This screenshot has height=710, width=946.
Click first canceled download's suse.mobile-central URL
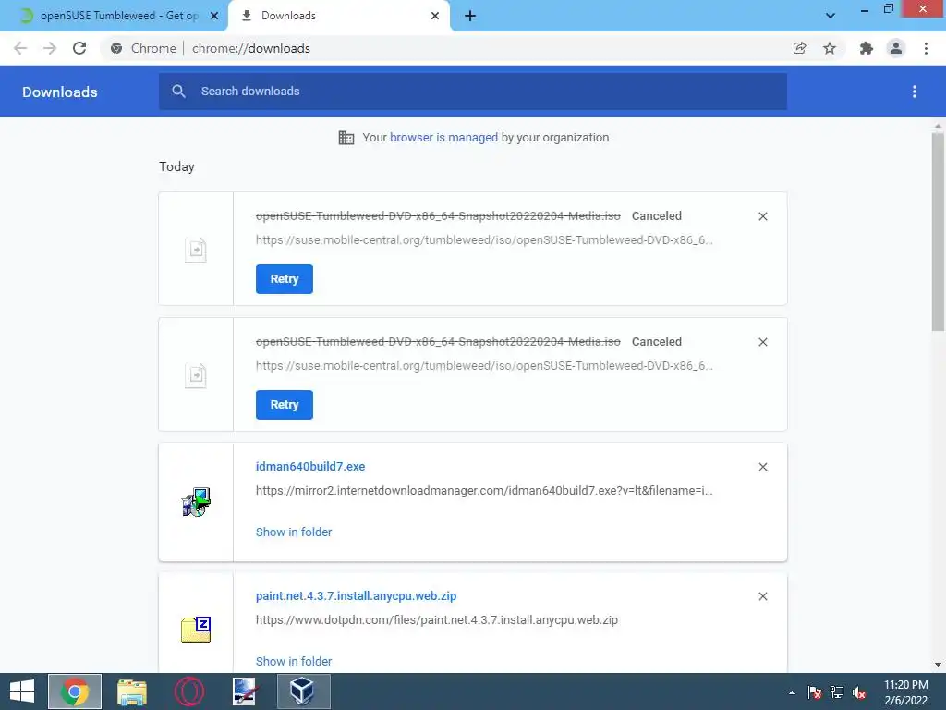tap(484, 239)
